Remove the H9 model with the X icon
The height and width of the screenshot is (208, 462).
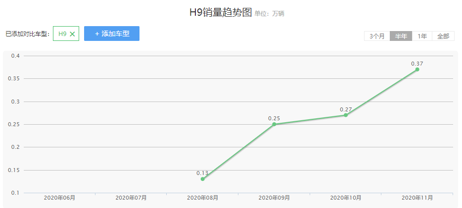(72, 34)
